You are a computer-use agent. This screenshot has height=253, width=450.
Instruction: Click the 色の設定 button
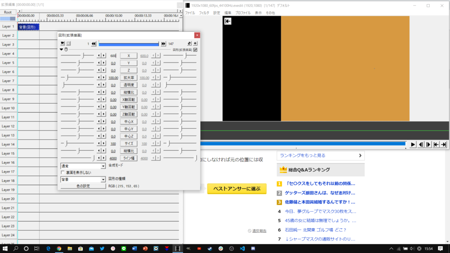coord(83,186)
